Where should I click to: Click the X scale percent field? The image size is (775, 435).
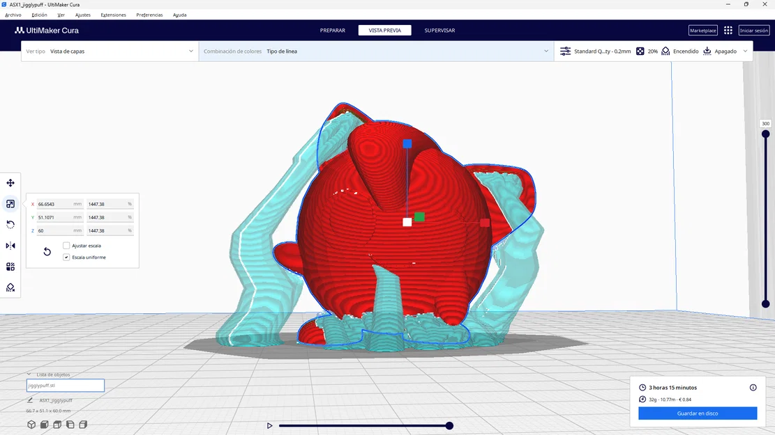pyautogui.click(x=110, y=204)
